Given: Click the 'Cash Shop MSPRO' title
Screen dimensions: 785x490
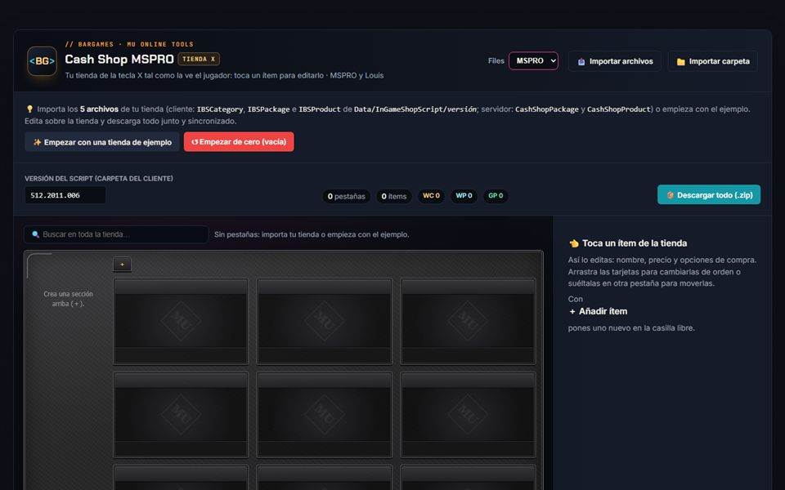Looking at the screenshot, I should coord(119,59).
